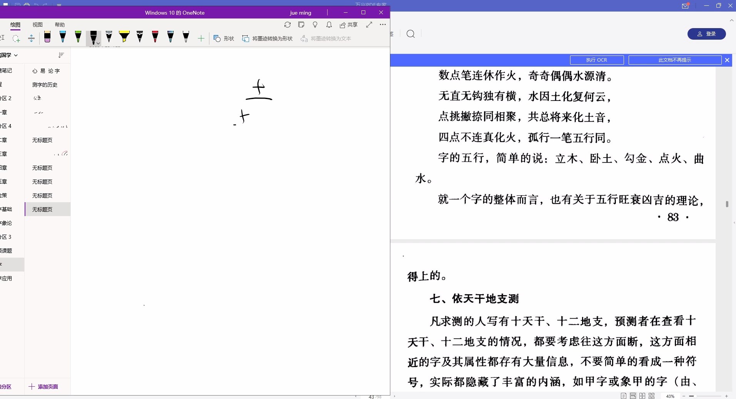
Task: Choose the black pencil with zigzag tip
Action: click(140, 37)
